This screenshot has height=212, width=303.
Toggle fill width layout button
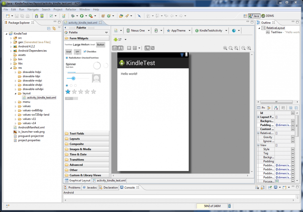point(115,48)
